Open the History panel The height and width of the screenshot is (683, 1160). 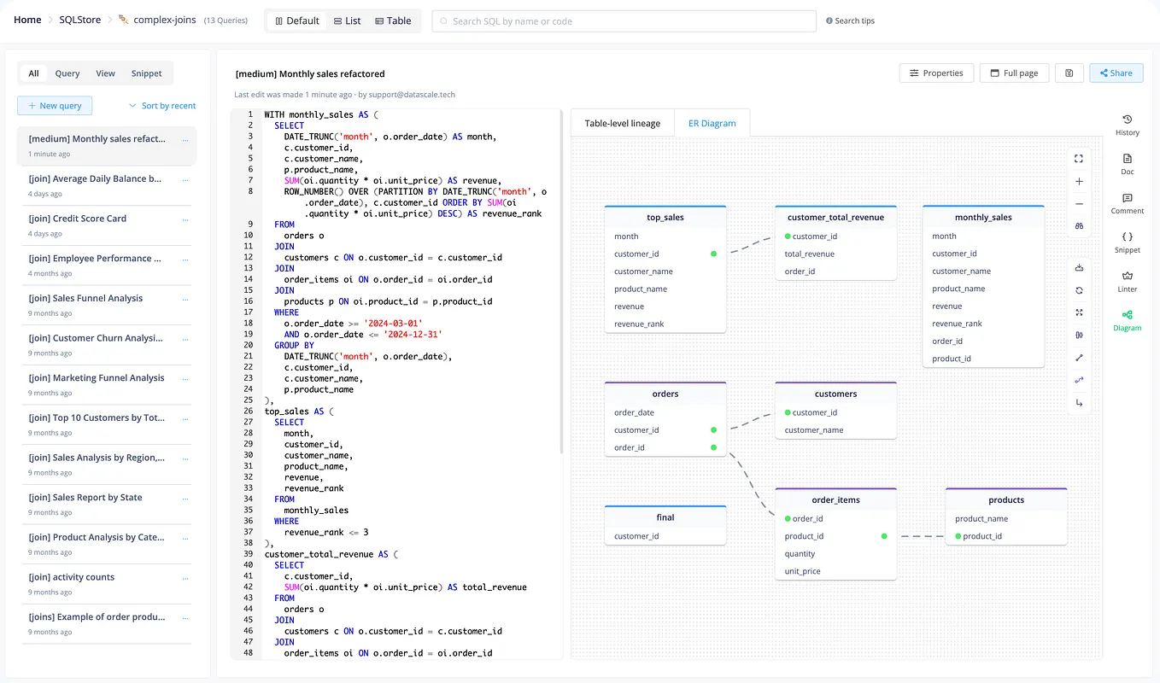(1127, 126)
